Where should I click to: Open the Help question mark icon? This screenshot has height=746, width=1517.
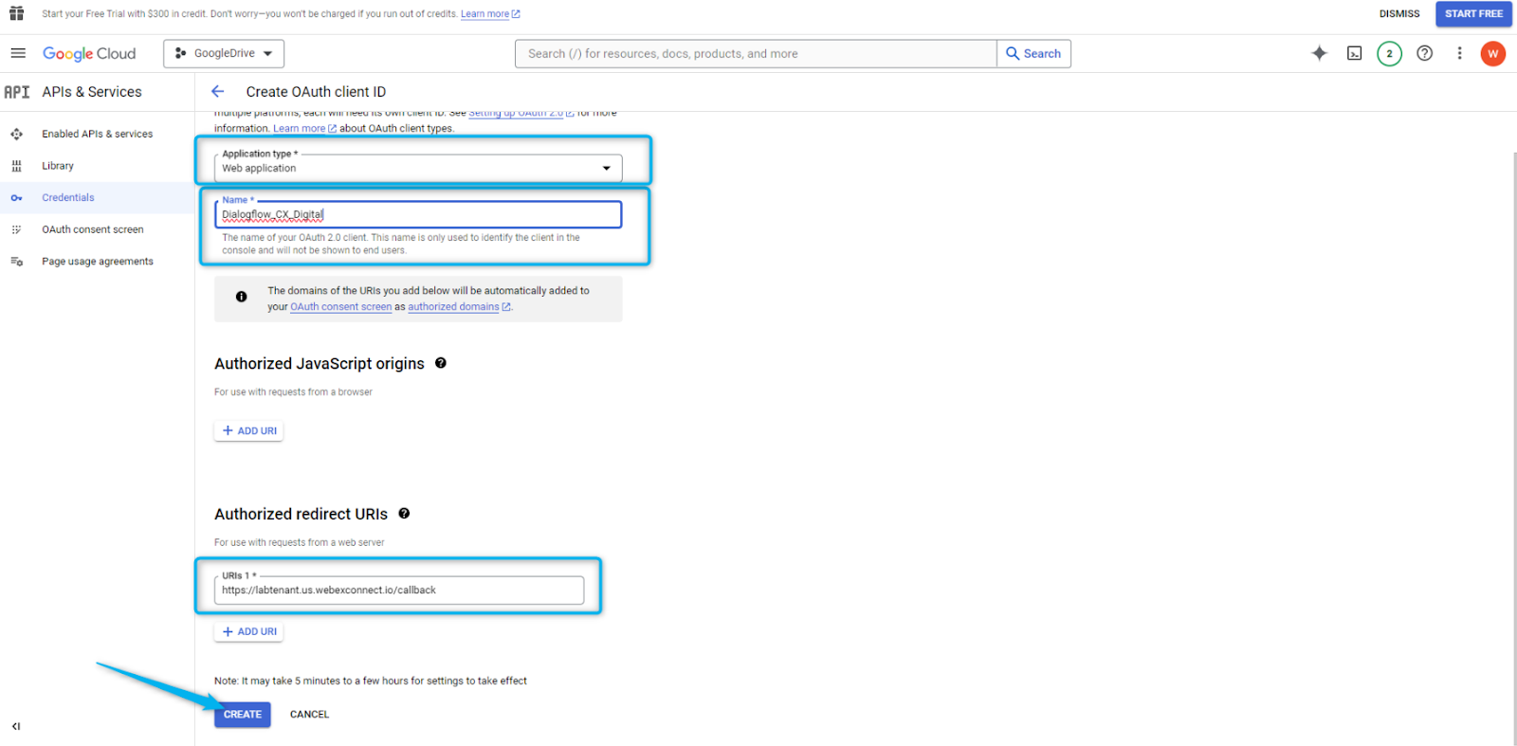1424,53
